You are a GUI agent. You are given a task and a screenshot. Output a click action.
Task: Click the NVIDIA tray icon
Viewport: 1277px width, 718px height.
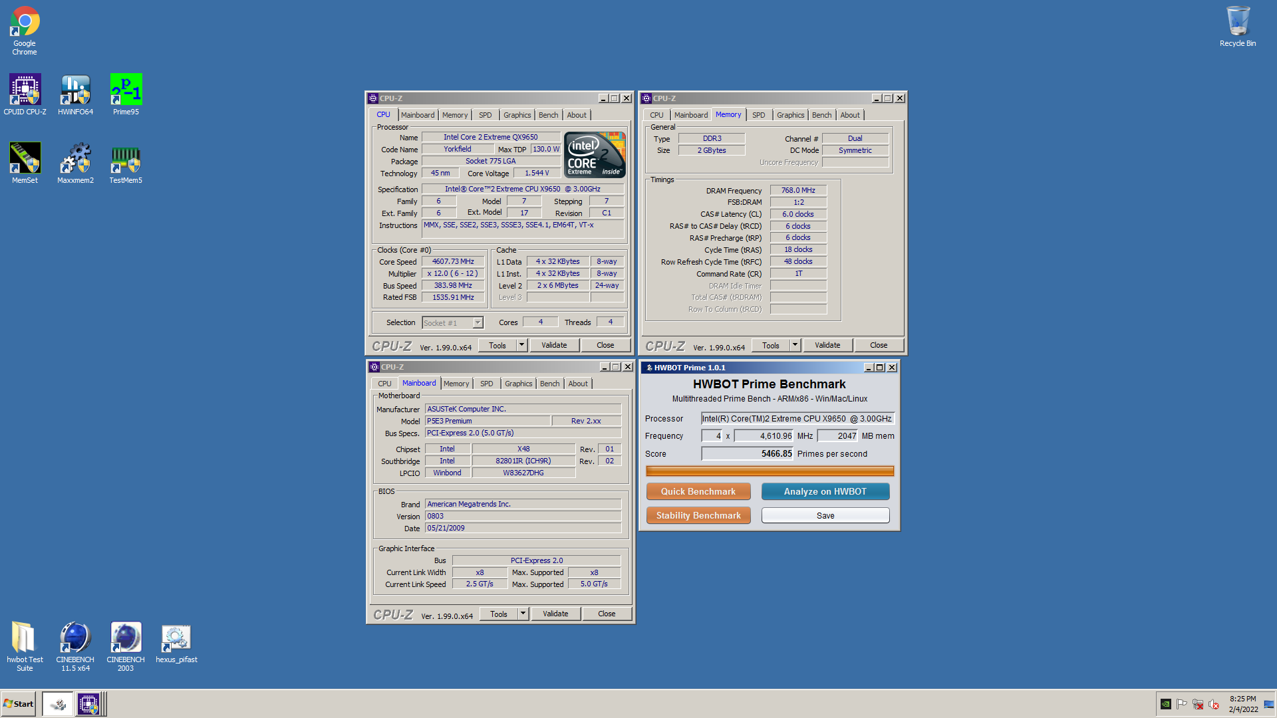coord(1166,704)
